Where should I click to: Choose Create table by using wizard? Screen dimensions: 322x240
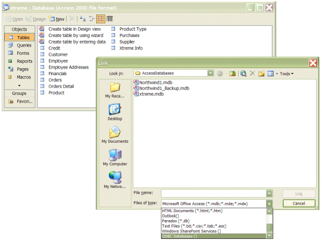pyautogui.click(x=71, y=35)
